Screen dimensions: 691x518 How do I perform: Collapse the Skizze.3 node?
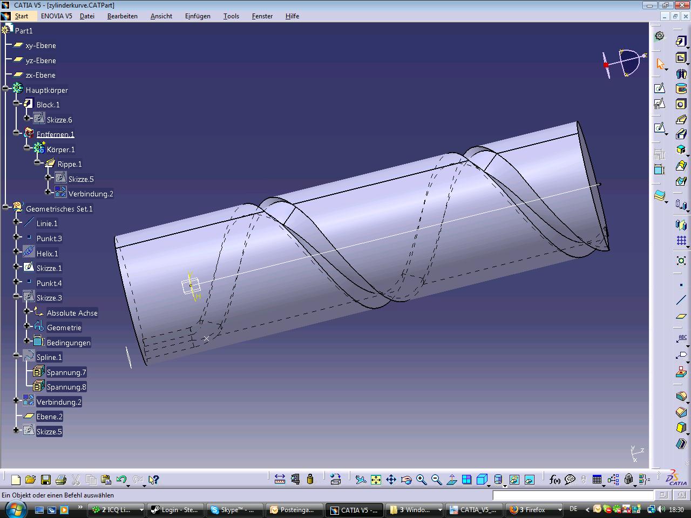pyautogui.click(x=16, y=296)
